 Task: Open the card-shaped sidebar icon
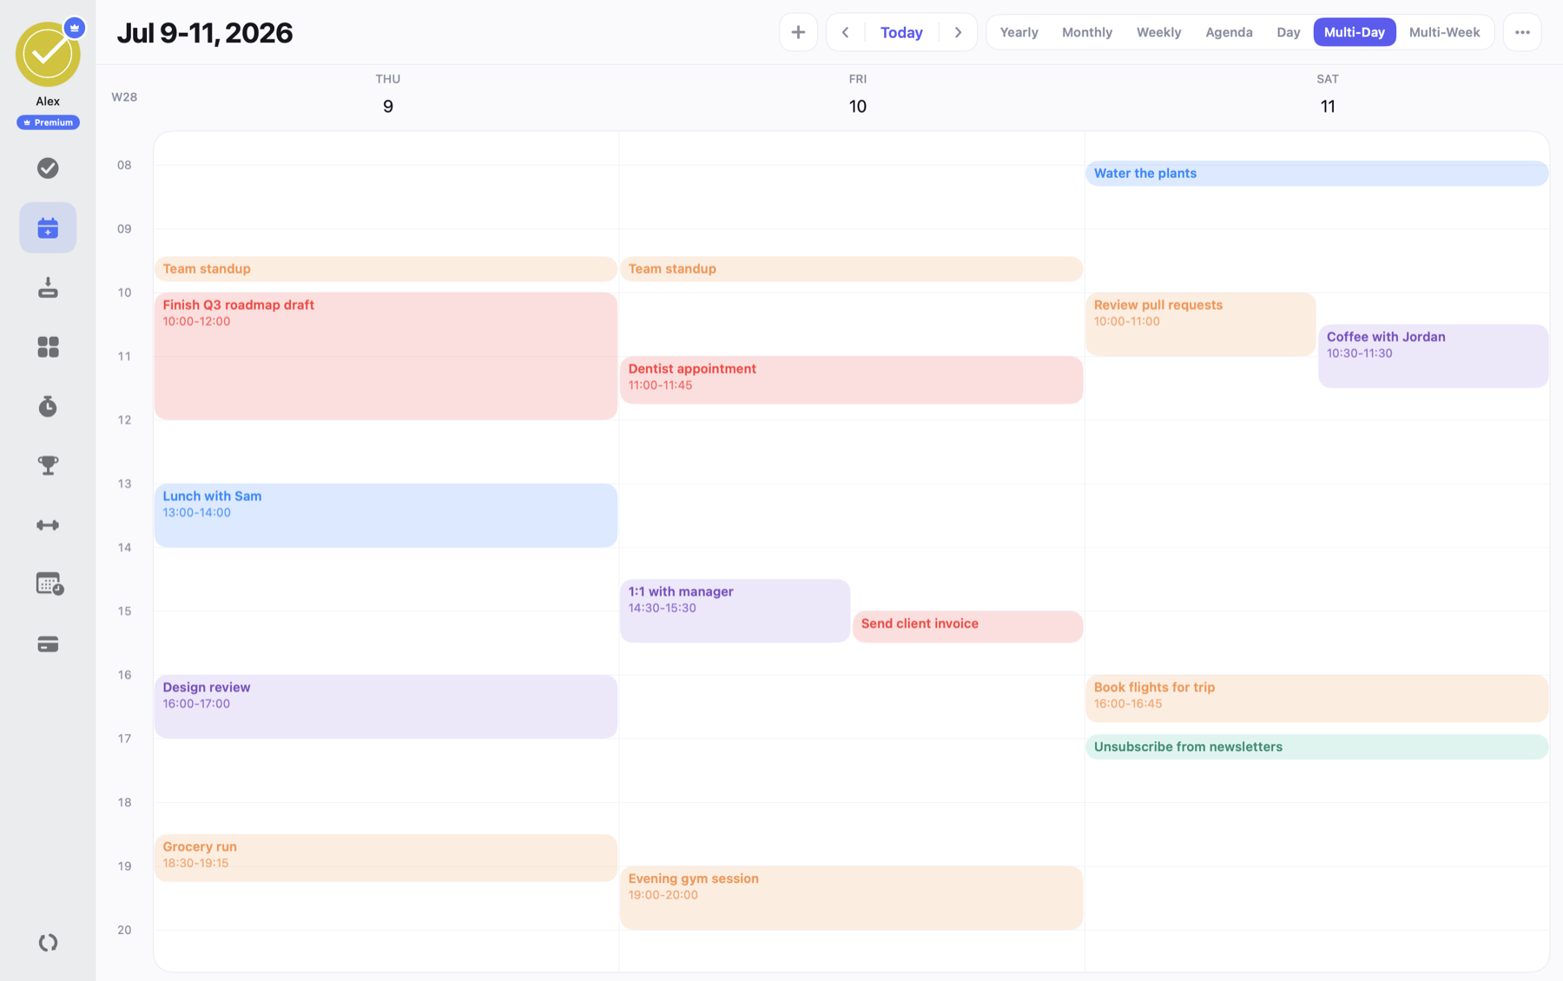[48, 644]
